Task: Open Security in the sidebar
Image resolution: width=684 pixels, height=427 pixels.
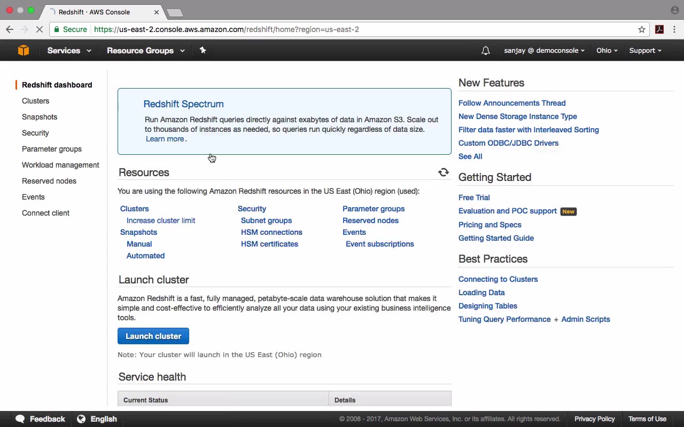Action: [35, 133]
